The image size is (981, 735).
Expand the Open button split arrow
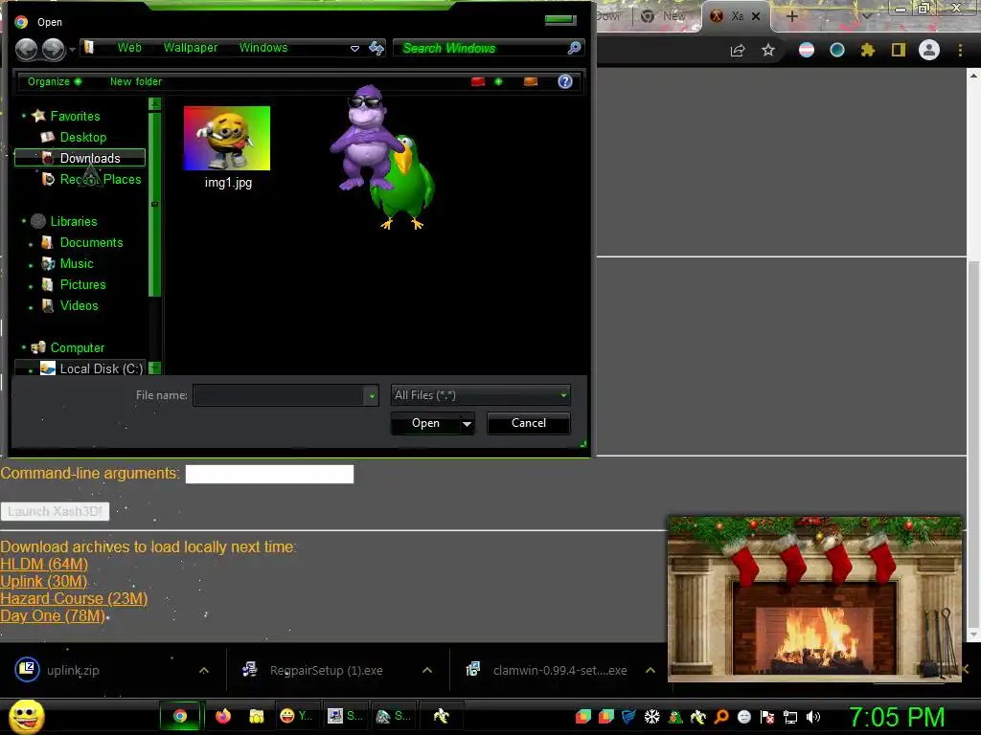point(467,424)
